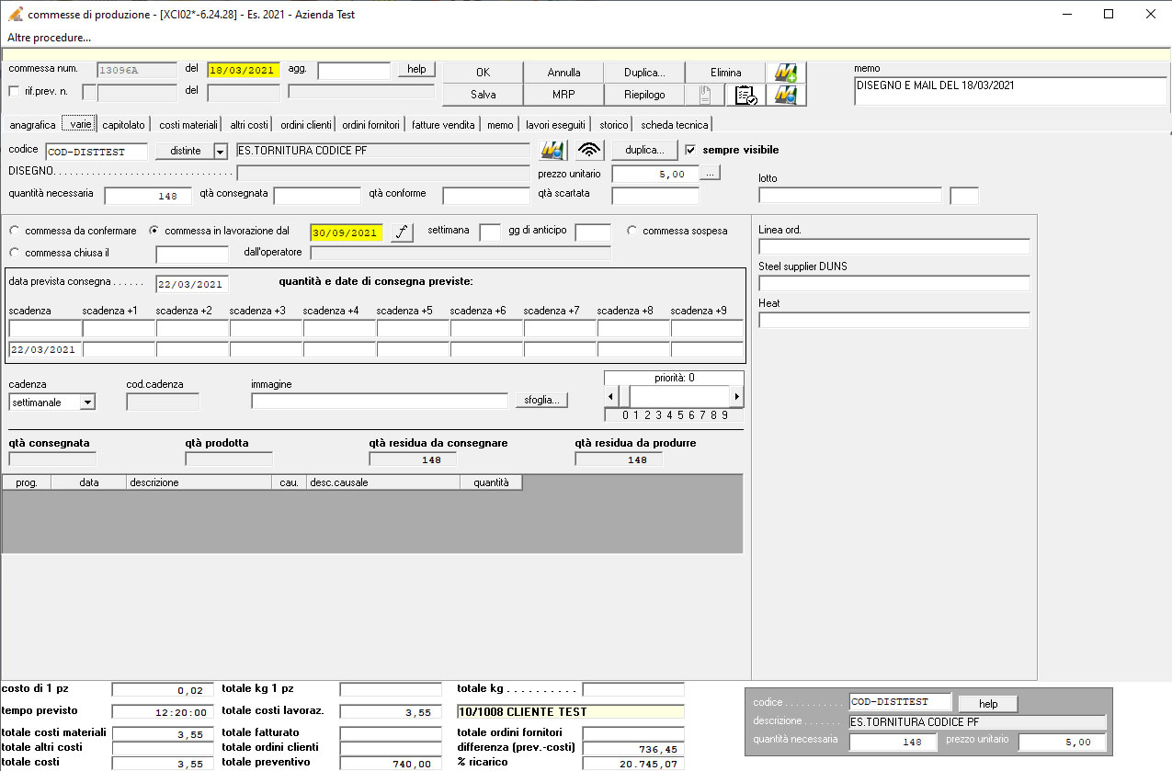
Task: Toggle the rif.prev. n. checkbox
Action: point(14,91)
